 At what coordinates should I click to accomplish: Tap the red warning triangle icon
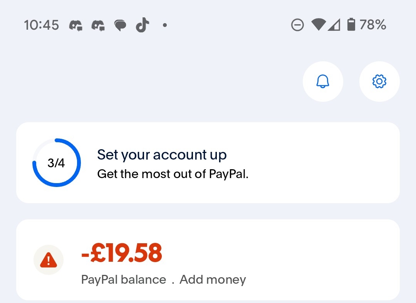[x=49, y=260]
